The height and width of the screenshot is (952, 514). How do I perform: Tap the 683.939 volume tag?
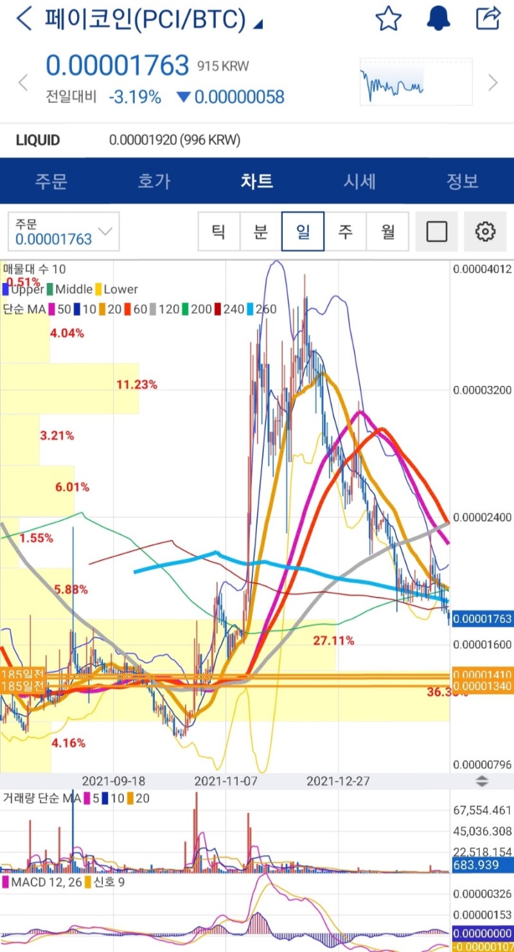pyautogui.click(x=483, y=865)
